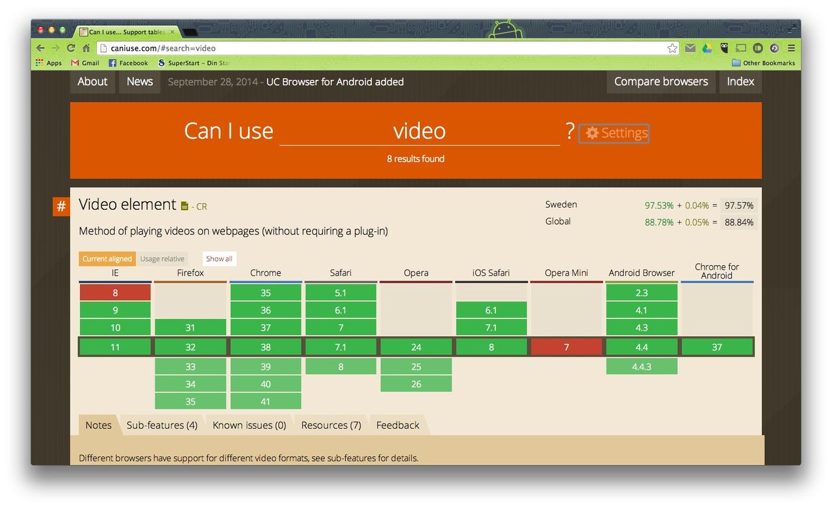The width and height of the screenshot is (832, 508).
Task: Switch to Usage relative view
Action: click(162, 259)
